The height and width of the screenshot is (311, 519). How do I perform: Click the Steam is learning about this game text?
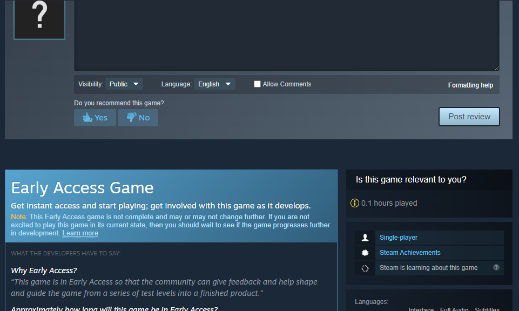pos(428,268)
